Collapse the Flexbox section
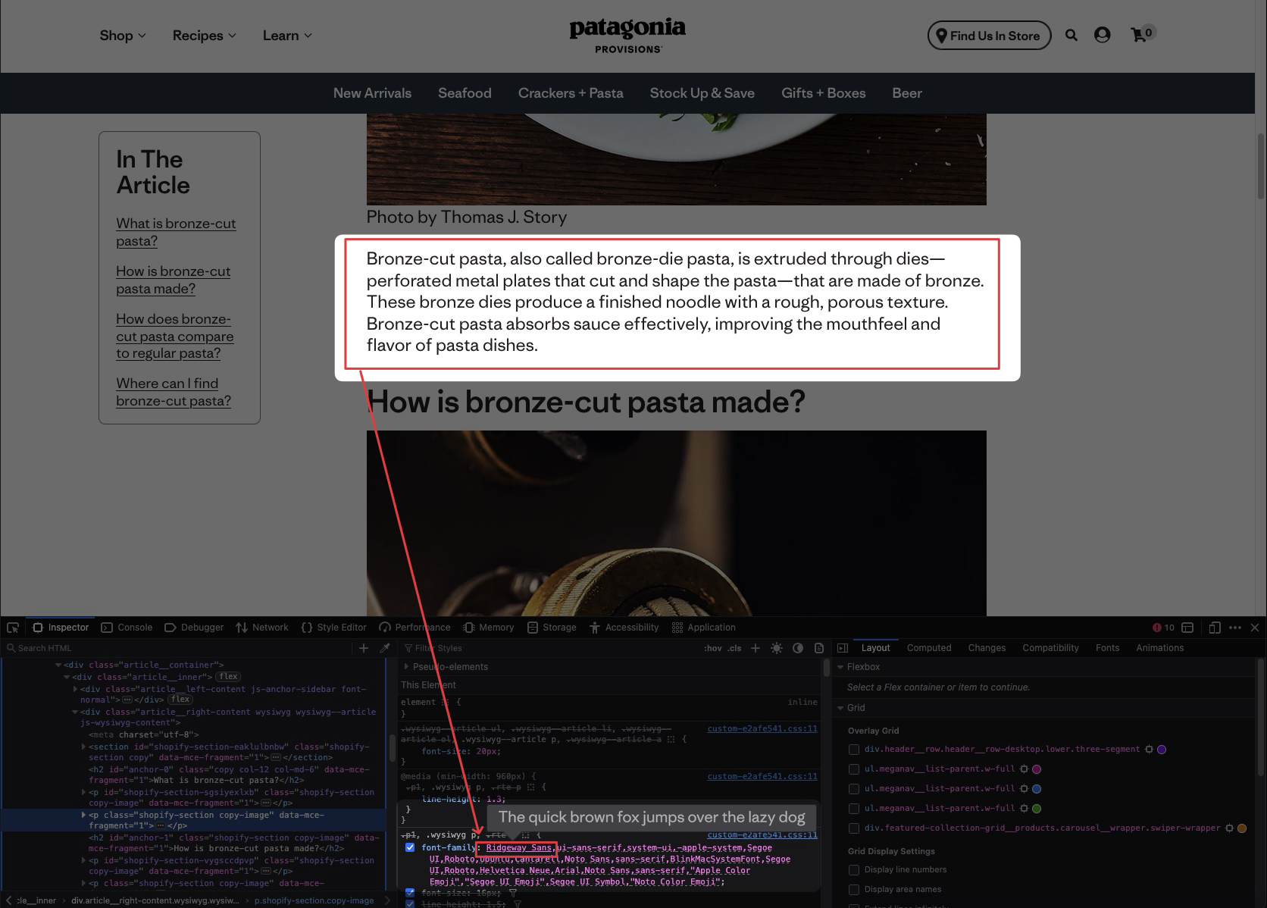This screenshot has width=1267, height=908. click(x=840, y=667)
